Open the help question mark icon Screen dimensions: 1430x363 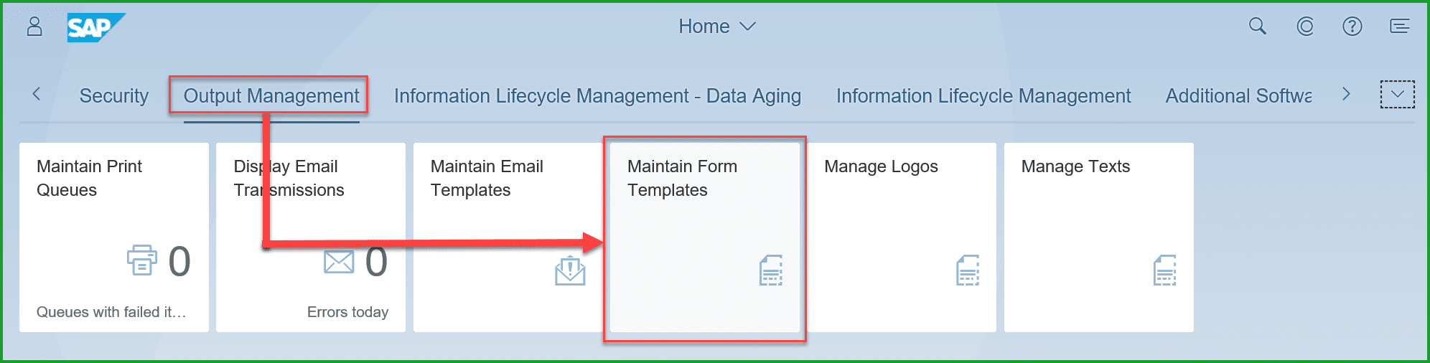pos(1352,27)
